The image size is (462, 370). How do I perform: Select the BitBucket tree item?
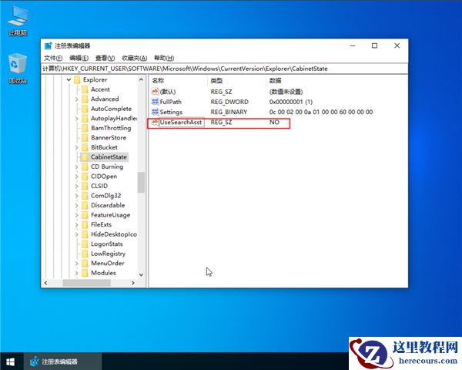click(104, 147)
